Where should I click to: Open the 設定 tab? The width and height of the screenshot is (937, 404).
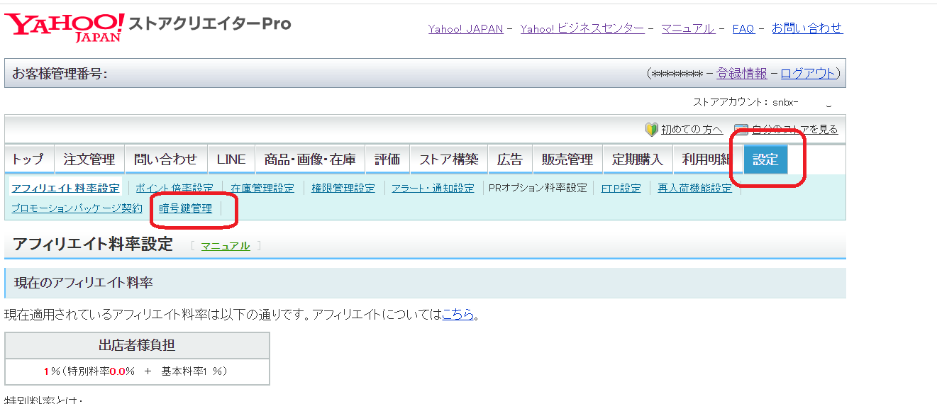tap(765, 159)
